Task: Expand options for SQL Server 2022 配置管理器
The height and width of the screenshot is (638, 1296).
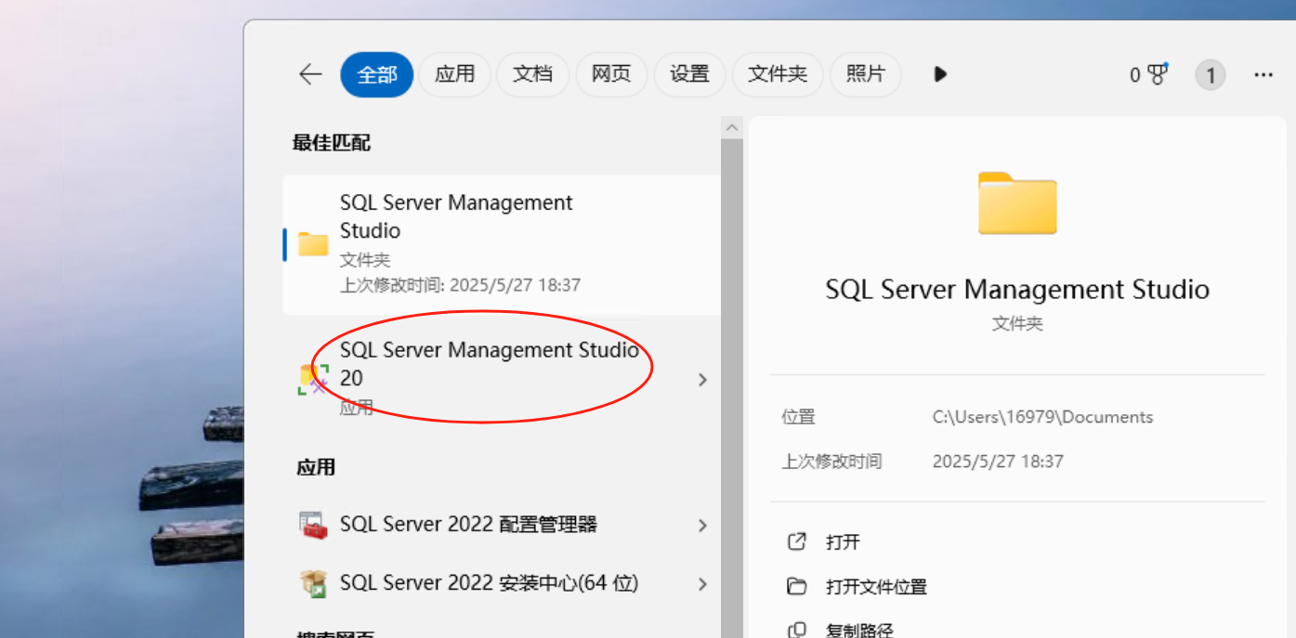Action: pyautogui.click(x=703, y=523)
